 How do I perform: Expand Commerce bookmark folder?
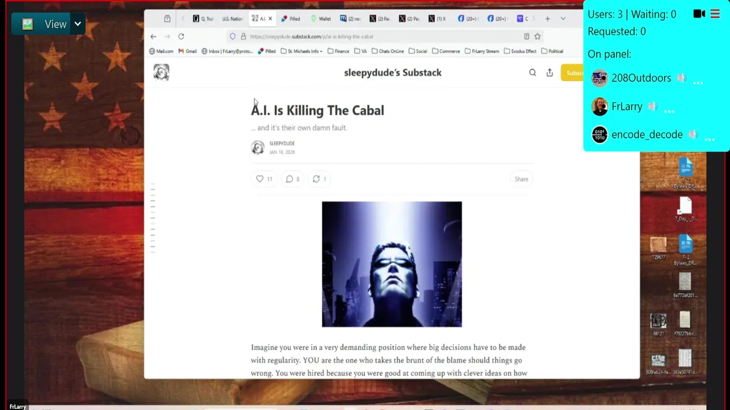pos(446,51)
